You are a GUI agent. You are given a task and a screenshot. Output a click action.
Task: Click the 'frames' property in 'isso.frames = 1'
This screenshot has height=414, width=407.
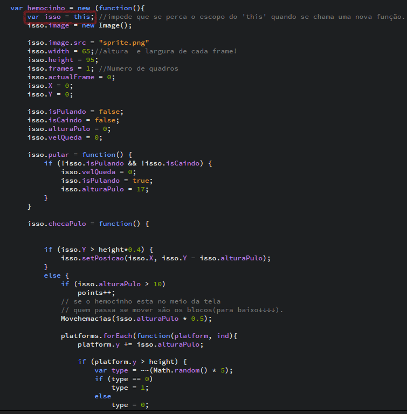tap(61, 68)
